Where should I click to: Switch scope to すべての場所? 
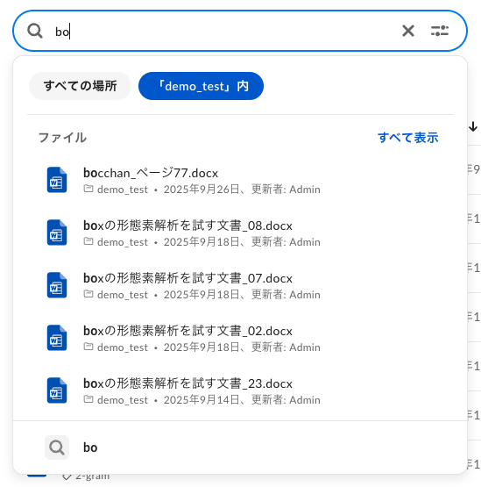[80, 86]
